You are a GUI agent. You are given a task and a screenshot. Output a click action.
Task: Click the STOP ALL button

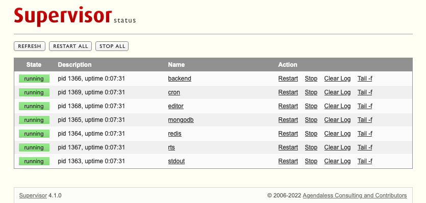coord(112,46)
